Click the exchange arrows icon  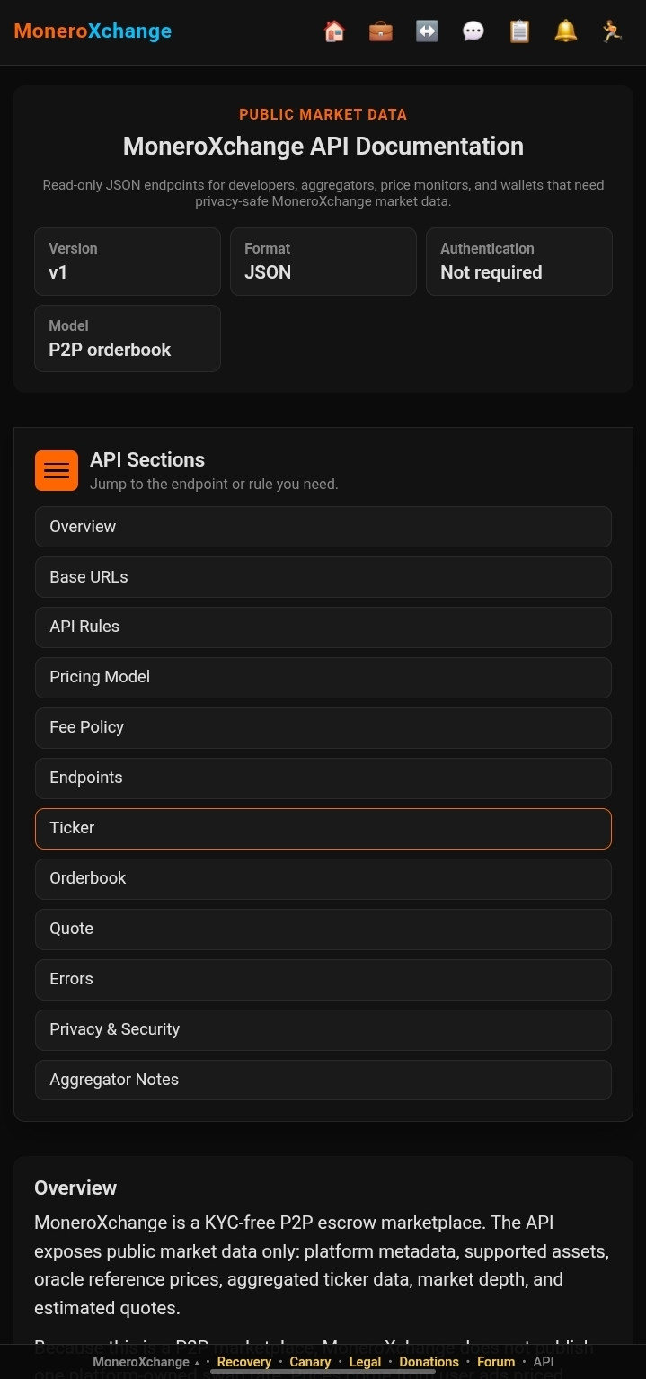[x=427, y=31]
